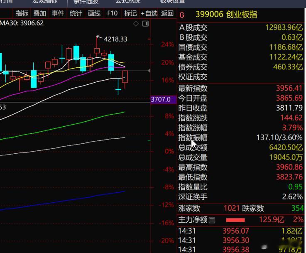Screen dimensions: 306x253
Task: Click the 24% axis label
Action: (x=167, y=44)
